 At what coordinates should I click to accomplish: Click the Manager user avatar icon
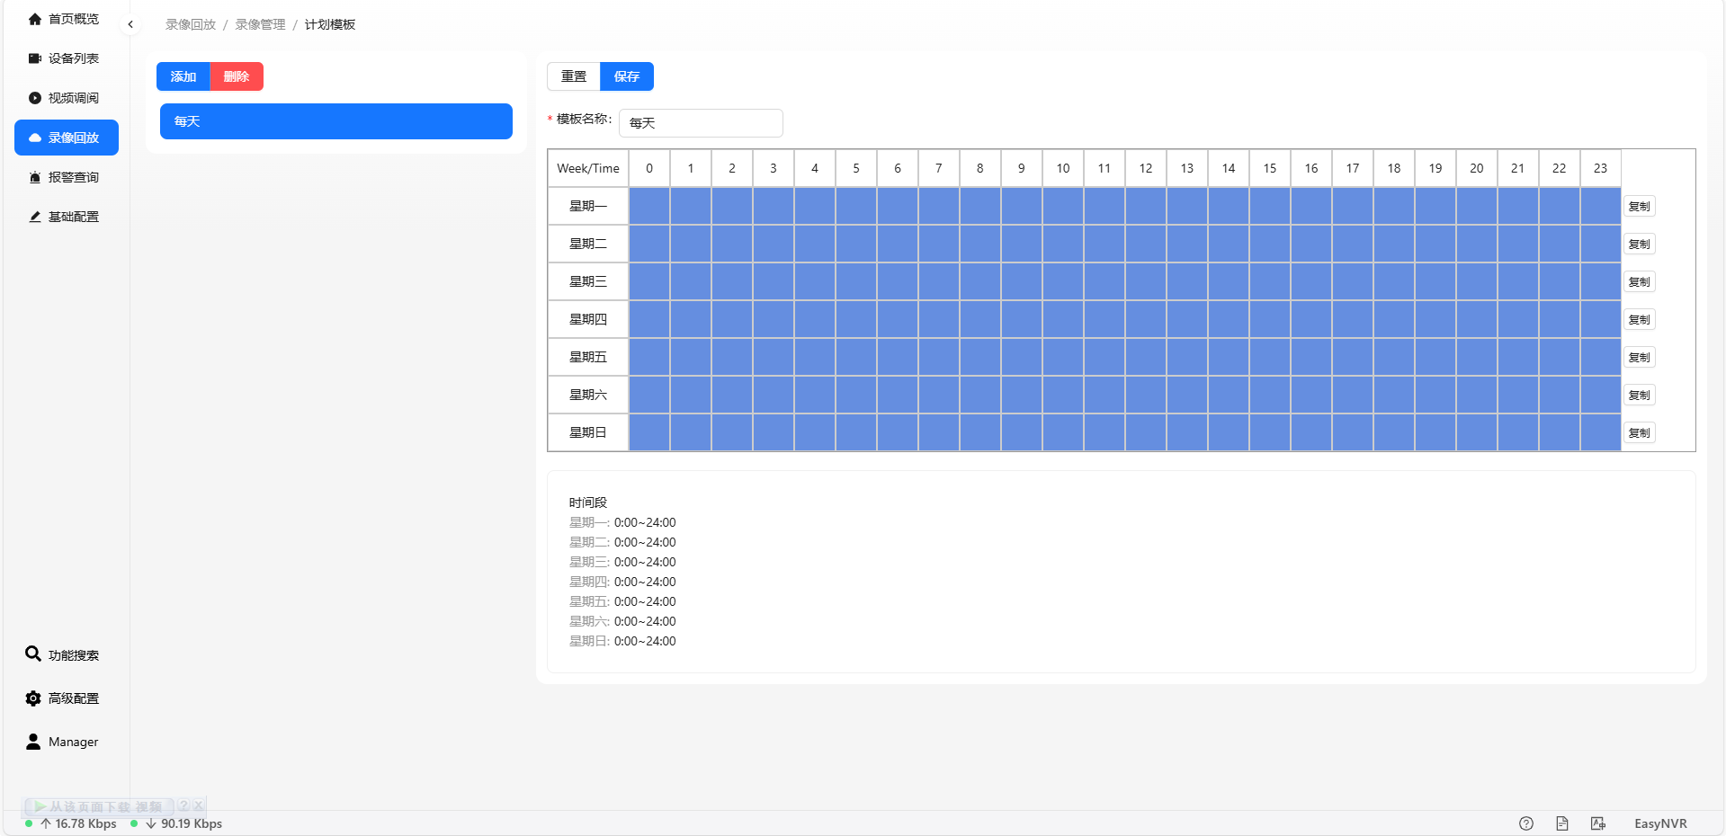click(x=33, y=742)
